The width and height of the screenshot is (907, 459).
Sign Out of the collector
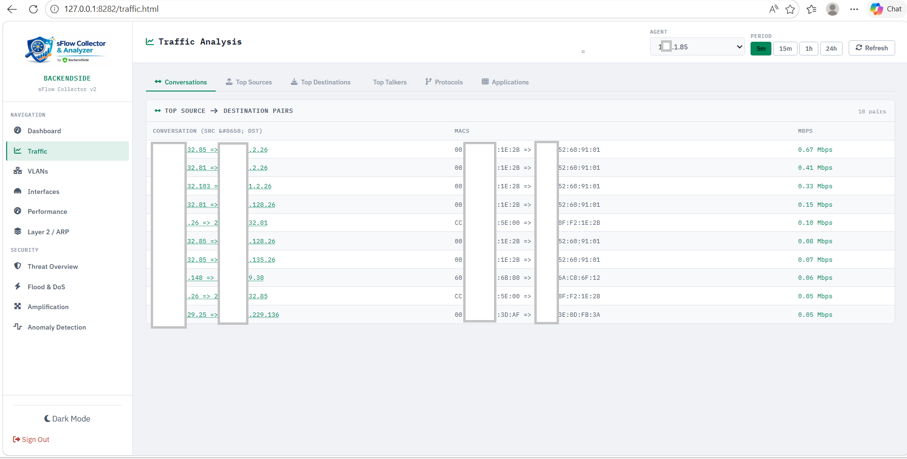[x=31, y=439]
